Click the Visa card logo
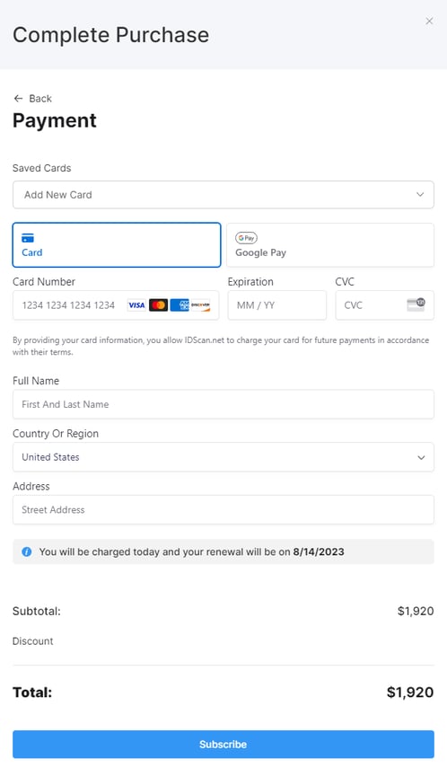 point(136,305)
